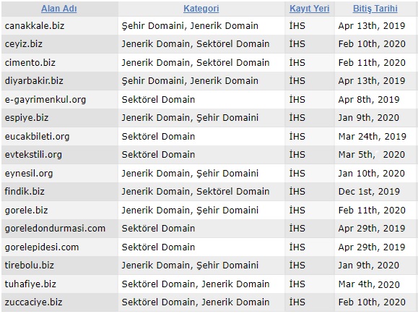Click tuhafiye.biz domain name
The height and width of the screenshot is (314, 418).
pos(30,284)
